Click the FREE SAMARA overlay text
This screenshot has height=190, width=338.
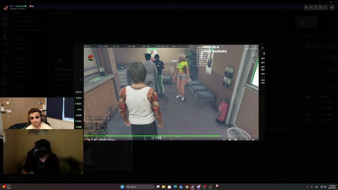[x=215, y=51]
